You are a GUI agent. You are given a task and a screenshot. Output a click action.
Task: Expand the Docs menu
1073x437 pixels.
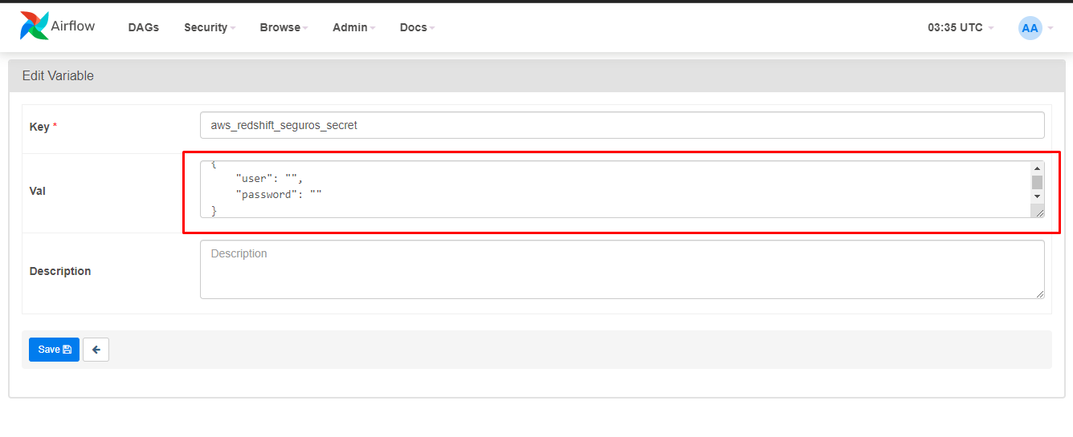click(417, 27)
